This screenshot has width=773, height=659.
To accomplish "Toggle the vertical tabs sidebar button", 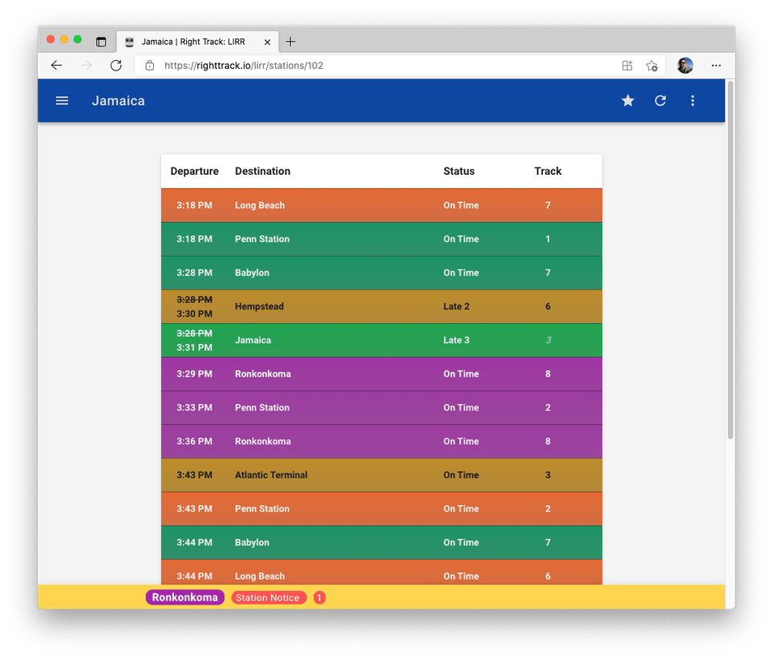I will [101, 42].
